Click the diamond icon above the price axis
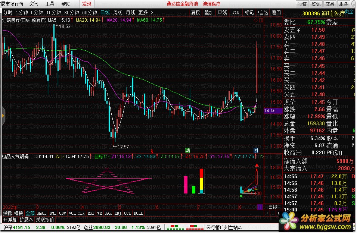Viewport: 357px width, 233px height. click(256, 21)
